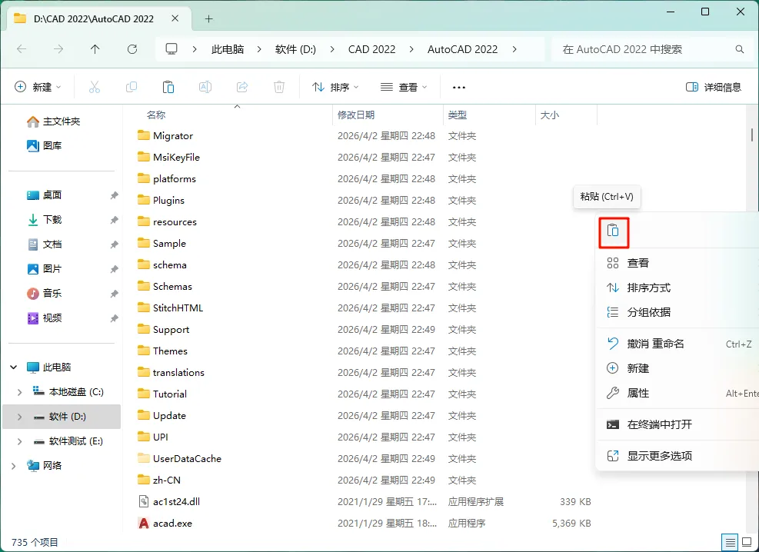Choose 显示更多选项 in context menu
Screen dimensions: 759x552
pyautogui.click(x=677, y=456)
